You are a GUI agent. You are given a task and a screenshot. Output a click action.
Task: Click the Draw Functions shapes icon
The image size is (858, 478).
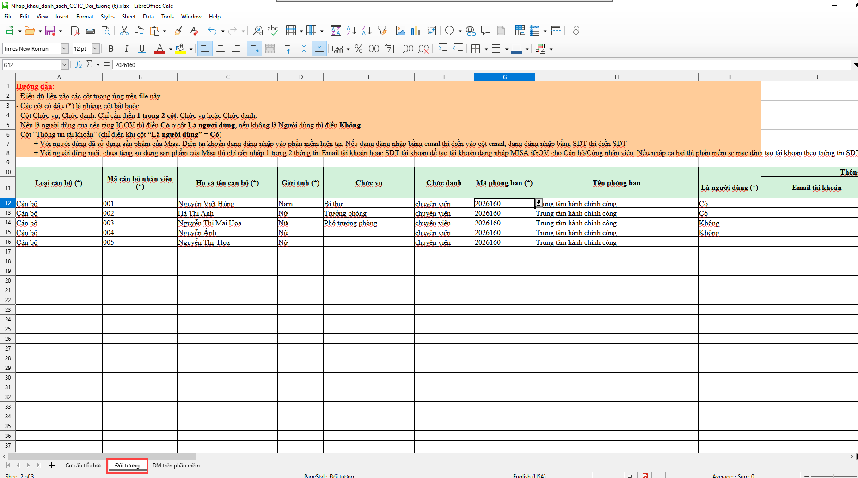(575, 31)
